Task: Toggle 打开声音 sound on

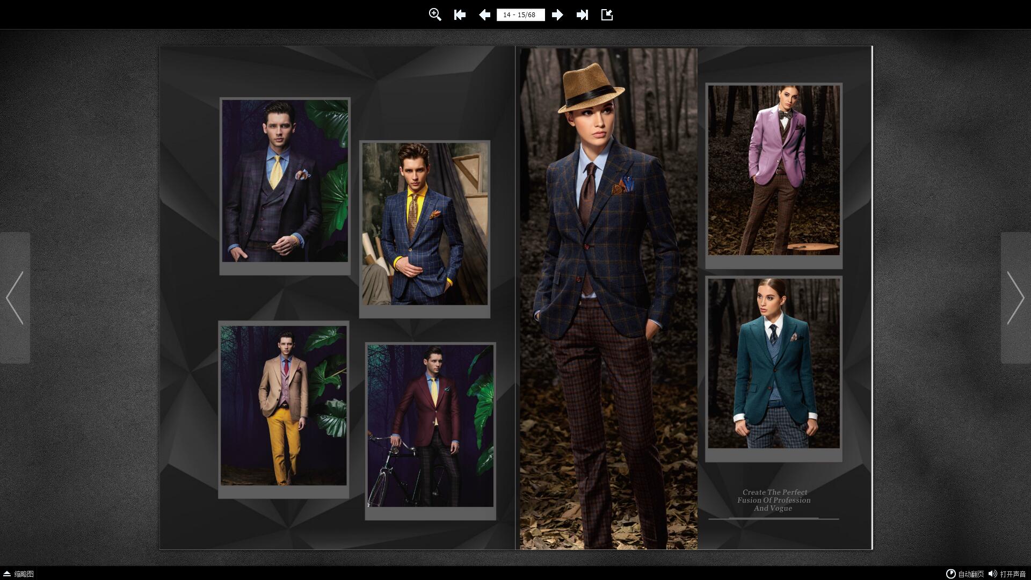Action: pyautogui.click(x=1007, y=574)
